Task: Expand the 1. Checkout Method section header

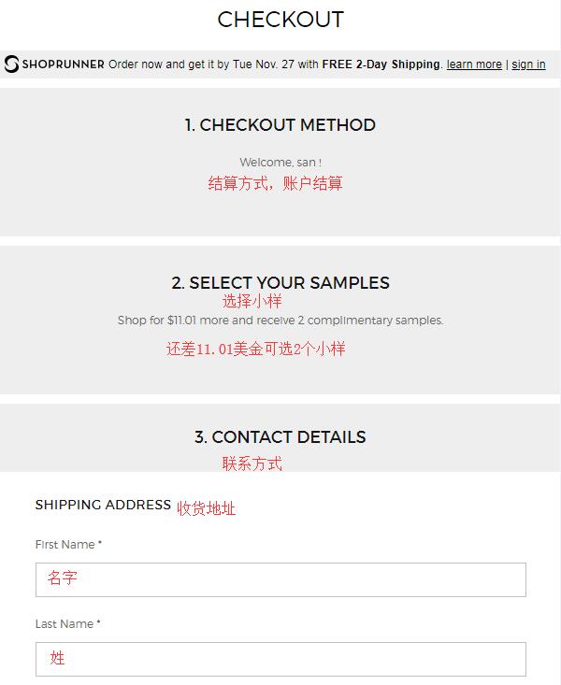Action: pyautogui.click(x=280, y=125)
